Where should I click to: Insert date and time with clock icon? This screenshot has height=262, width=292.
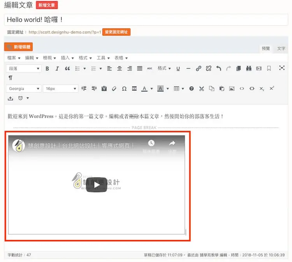click(x=20, y=98)
